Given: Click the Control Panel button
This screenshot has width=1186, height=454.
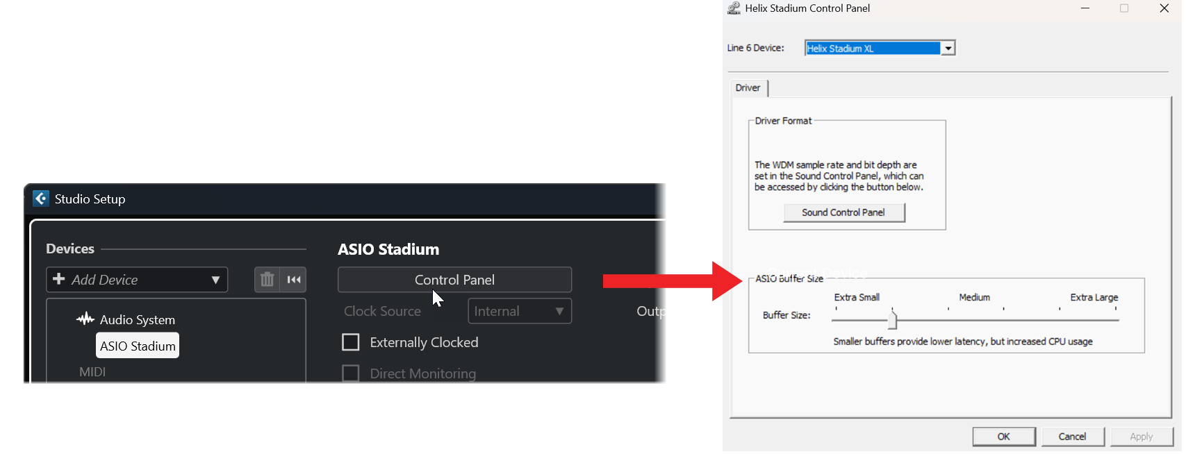Looking at the screenshot, I should 454,279.
